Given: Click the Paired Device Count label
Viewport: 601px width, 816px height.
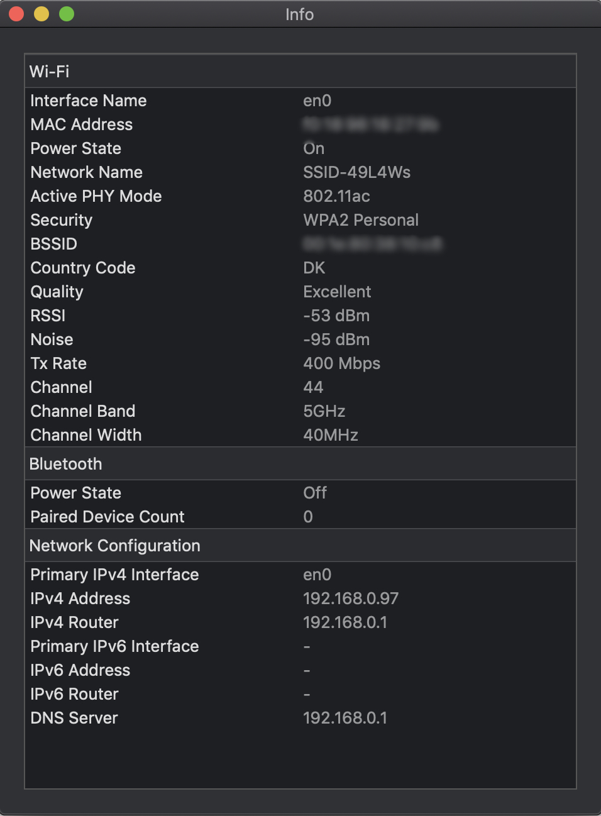Looking at the screenshot, I should [x=108, y=517].
